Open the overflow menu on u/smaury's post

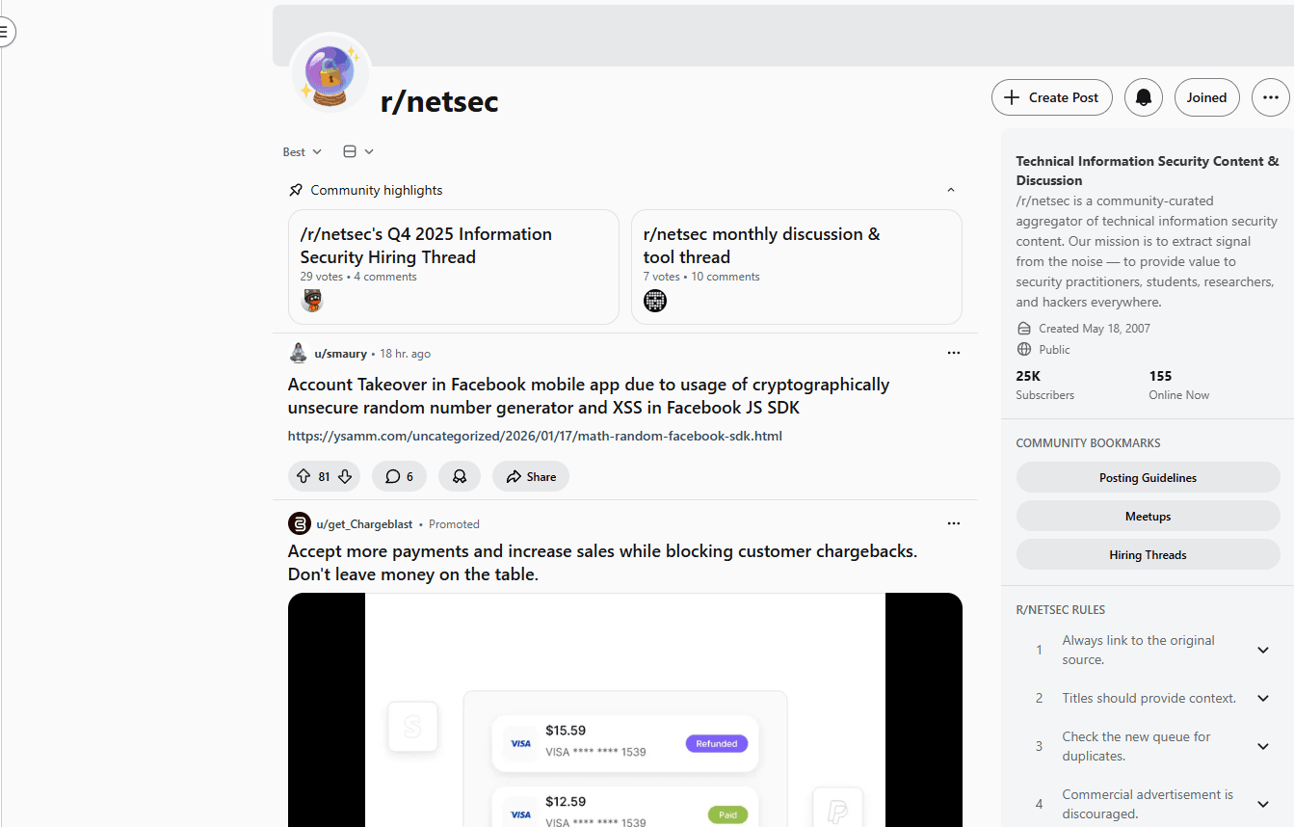pyautogui.click(x=953, y=353)
